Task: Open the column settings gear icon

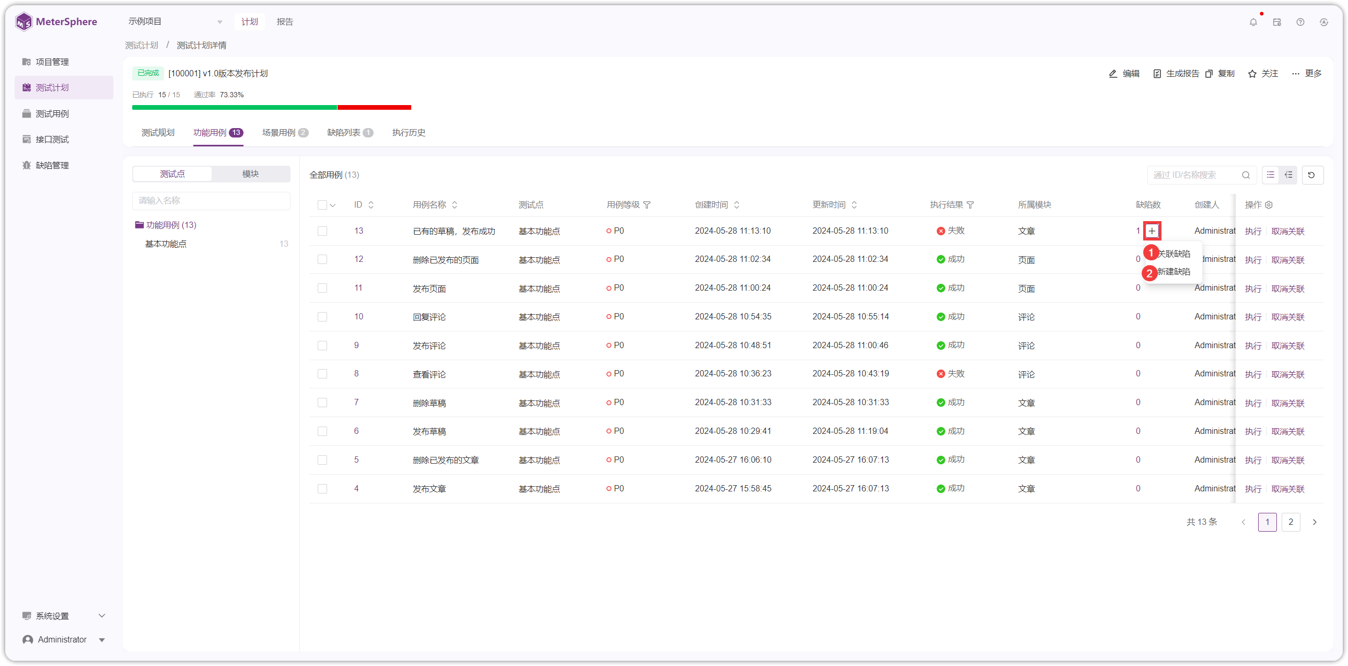Action: point(1269,205)
